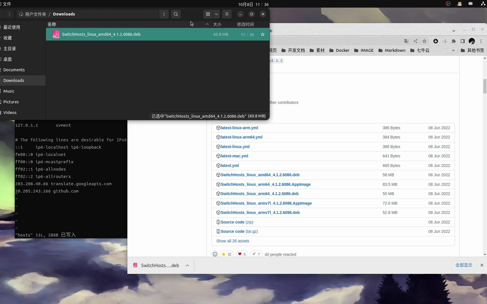Download Source code (tar.gz) link

coord(239,231)
